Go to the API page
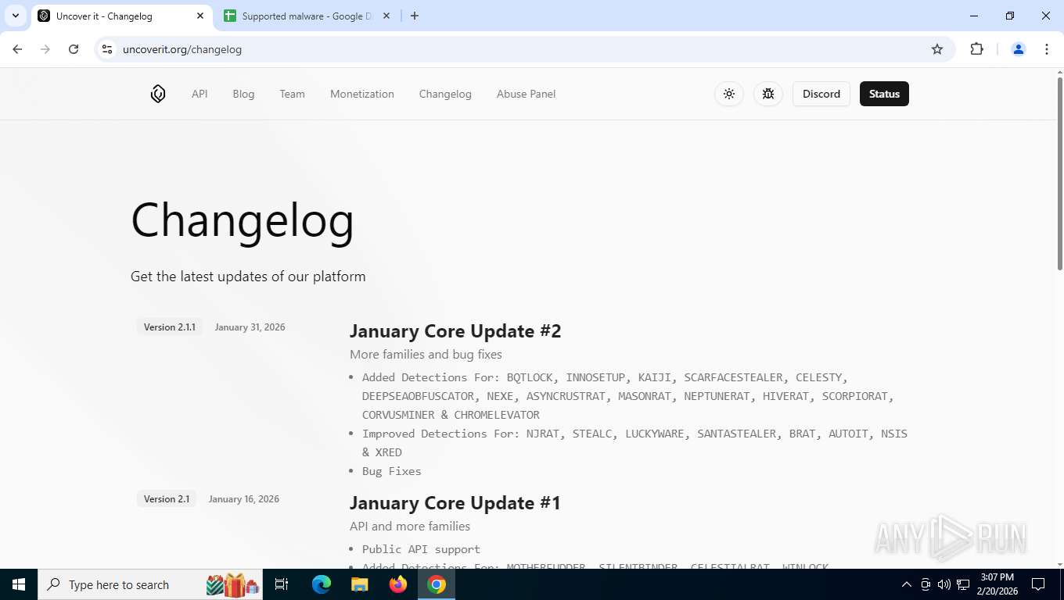The image size is (1064, 600). coord(199,94)
